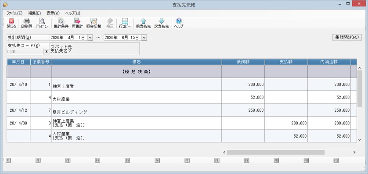Select the 皐月ビルディング memo cell
The height and width of the screenshot is (174, 368).
pos(137,110)
